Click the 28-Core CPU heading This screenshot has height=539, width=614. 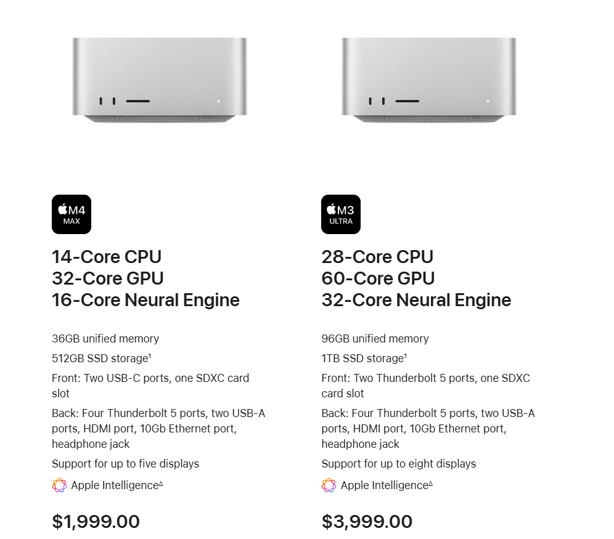tap(377, 256)
